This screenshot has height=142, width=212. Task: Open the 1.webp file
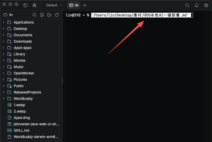tap(31, 105)
